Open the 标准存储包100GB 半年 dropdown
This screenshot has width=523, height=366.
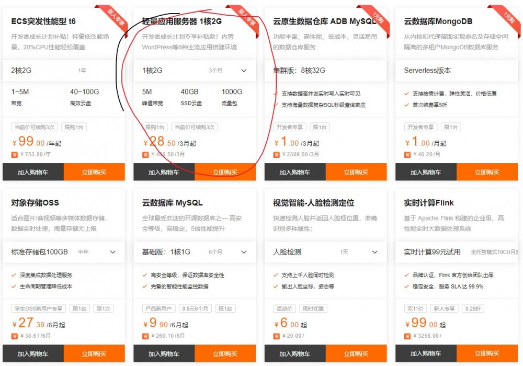[x=113, y=252]
